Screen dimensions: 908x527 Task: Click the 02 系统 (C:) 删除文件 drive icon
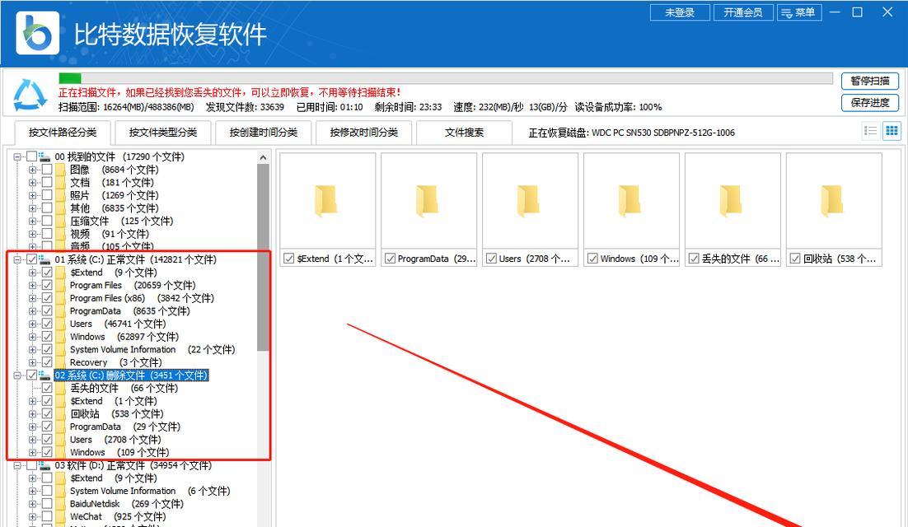(44, 375)
